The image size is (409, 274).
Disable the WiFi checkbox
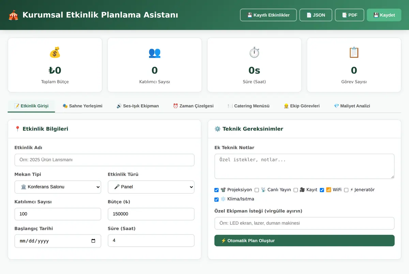pyautogui.click(x=322, y=190)
